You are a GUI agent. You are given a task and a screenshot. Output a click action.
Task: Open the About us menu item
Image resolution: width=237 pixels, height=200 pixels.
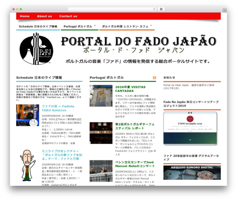pos(45,16)
